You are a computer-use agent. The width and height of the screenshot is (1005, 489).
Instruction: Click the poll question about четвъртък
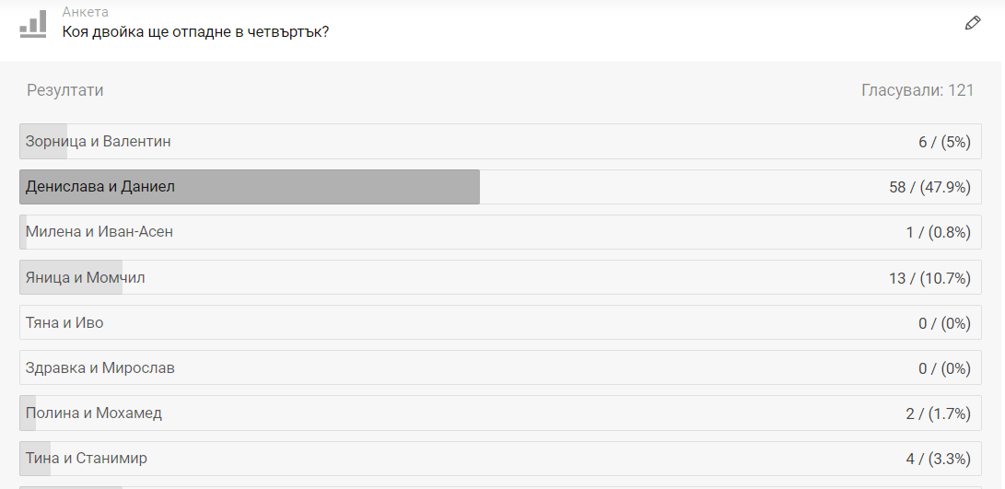point(195,31)
